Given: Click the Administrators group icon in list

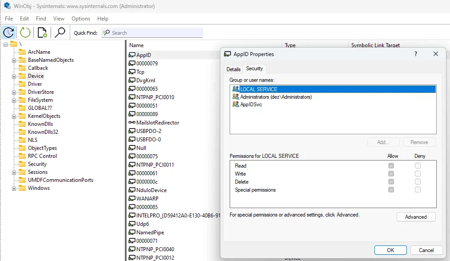Looking at the screenshot, I should click(235, 97).
